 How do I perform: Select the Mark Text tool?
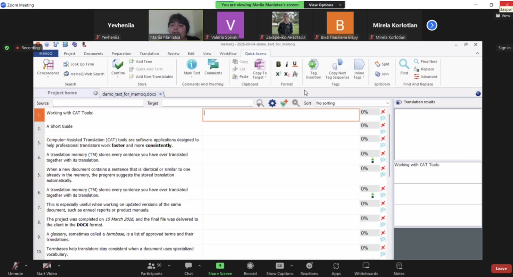pos(192,68)
